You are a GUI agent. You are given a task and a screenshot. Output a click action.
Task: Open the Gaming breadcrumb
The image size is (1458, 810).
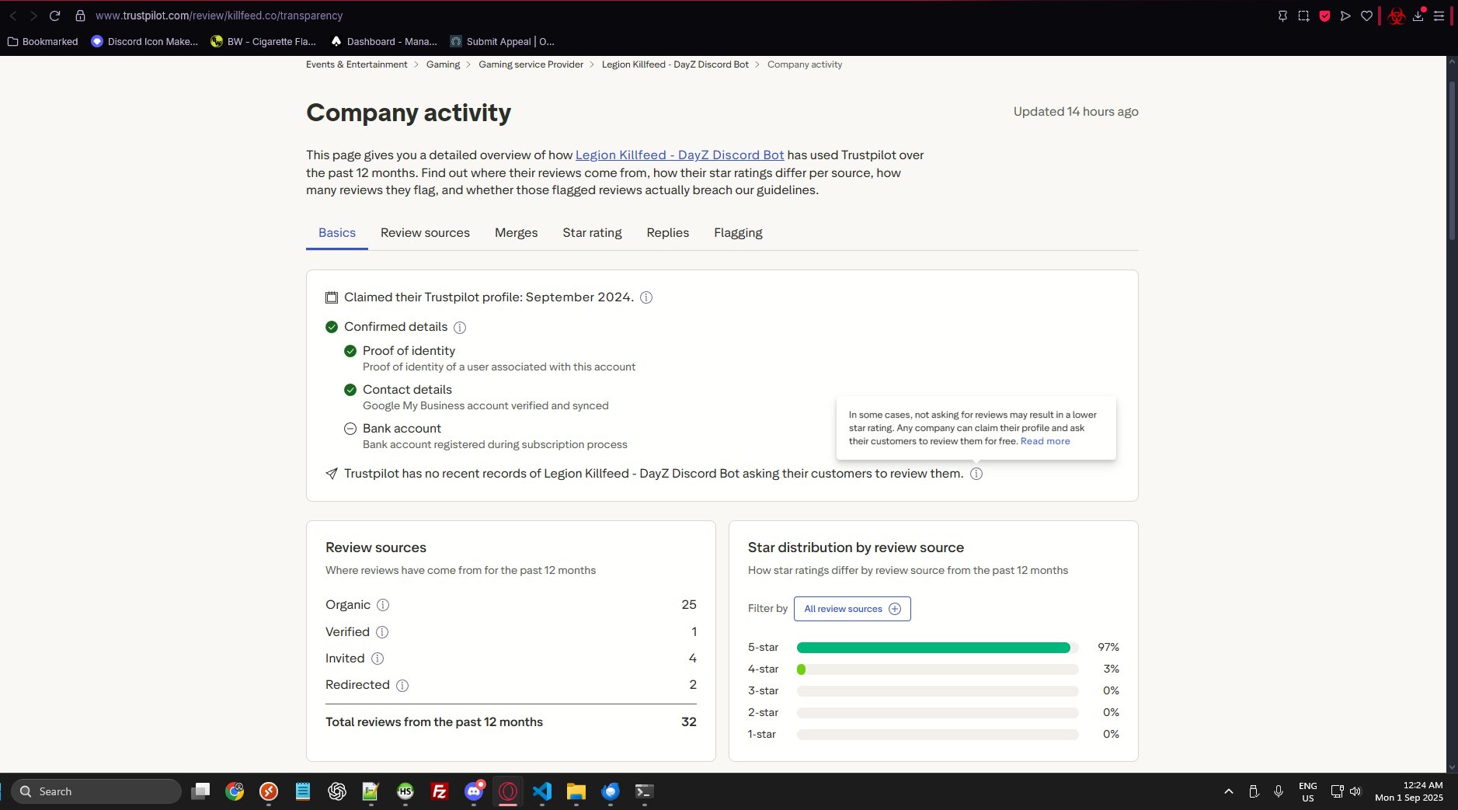coord(443,64)
